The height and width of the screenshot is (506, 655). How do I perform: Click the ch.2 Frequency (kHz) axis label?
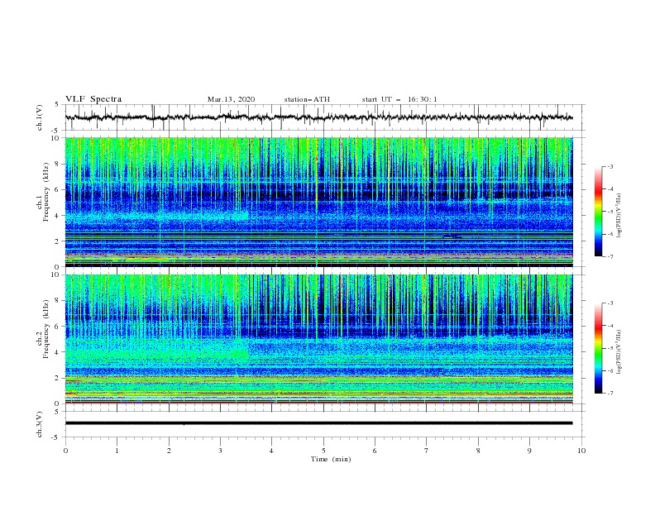(43, 329)
